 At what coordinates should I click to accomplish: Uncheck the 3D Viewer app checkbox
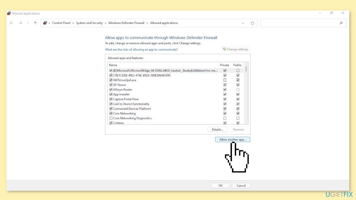point(111,85)
